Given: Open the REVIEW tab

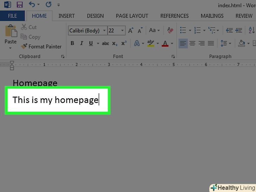Looking at the screenshot, I should (244, 16).
